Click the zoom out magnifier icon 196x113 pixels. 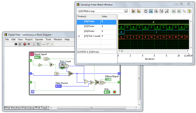tap(156, 11)
